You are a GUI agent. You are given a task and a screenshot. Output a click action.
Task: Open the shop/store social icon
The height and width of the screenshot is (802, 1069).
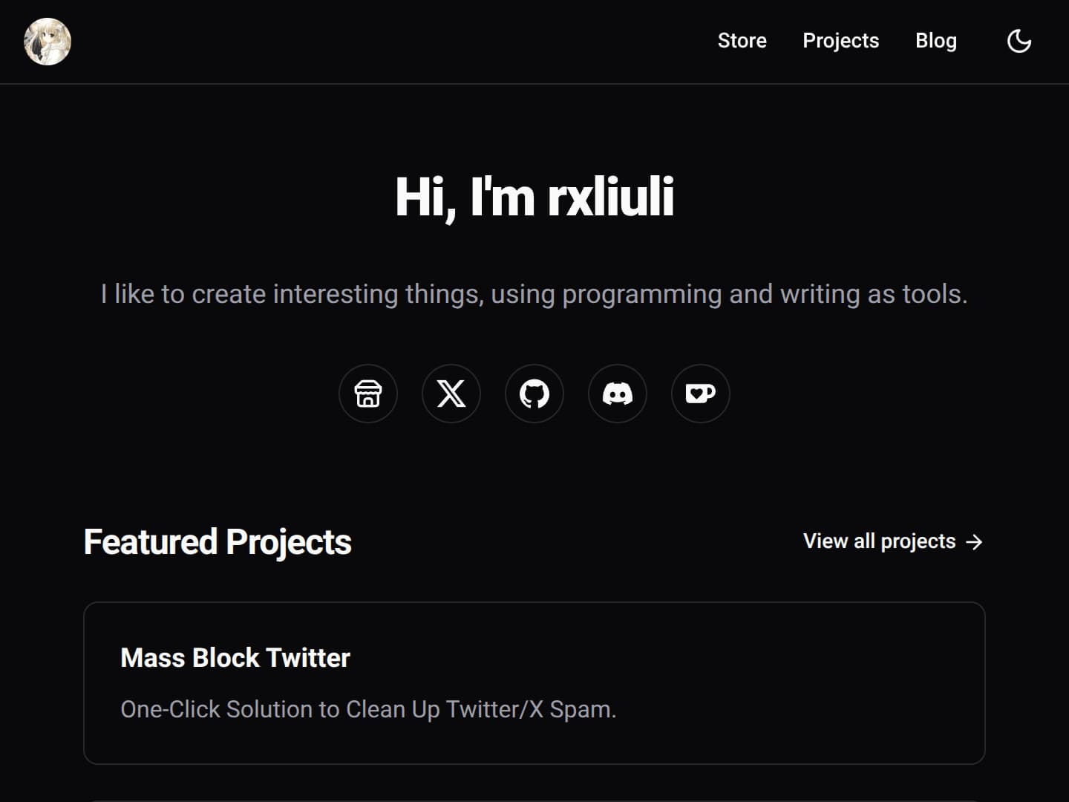pyautogui.click(x=368, y=394)
